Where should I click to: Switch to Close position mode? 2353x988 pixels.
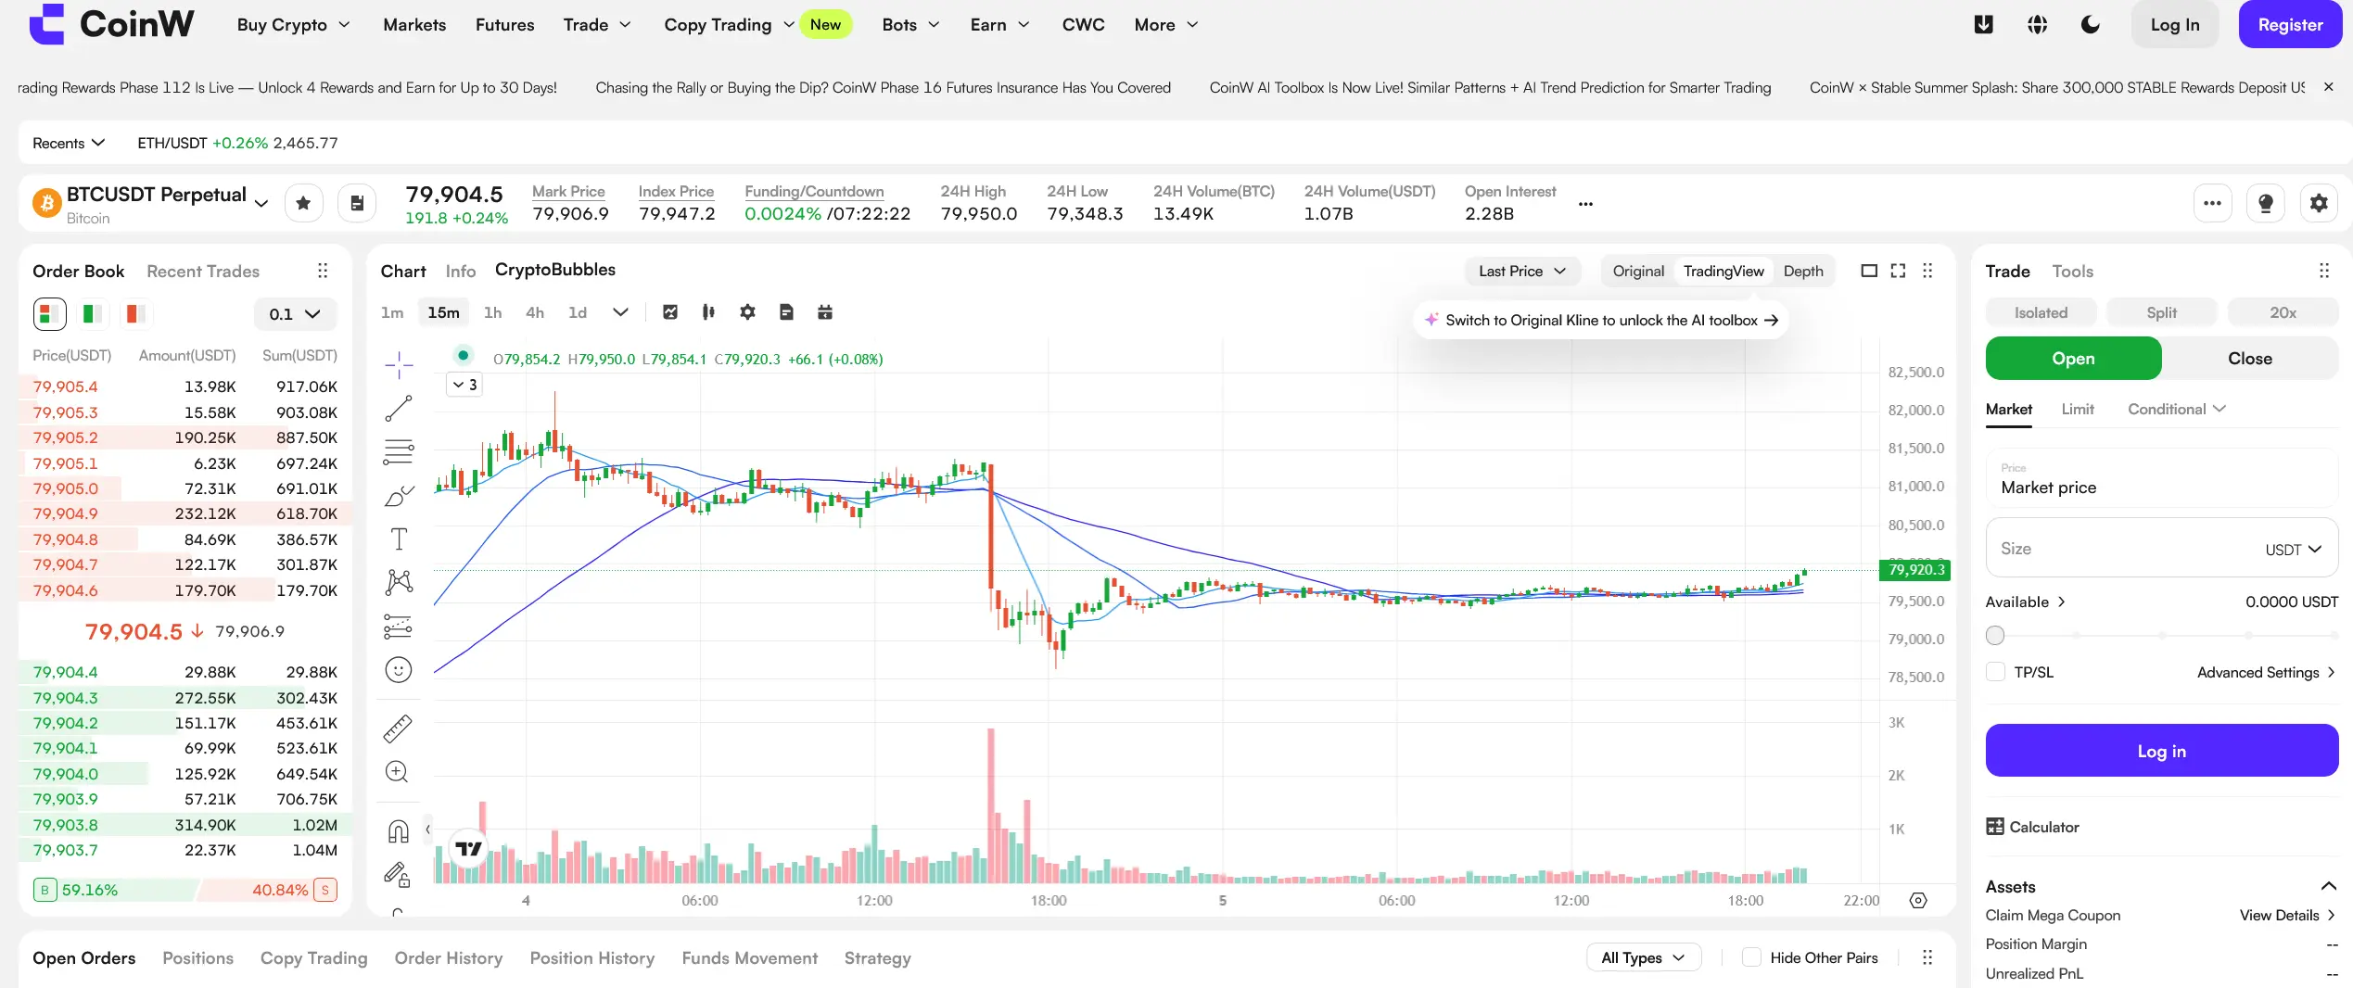coord(2250,359)
